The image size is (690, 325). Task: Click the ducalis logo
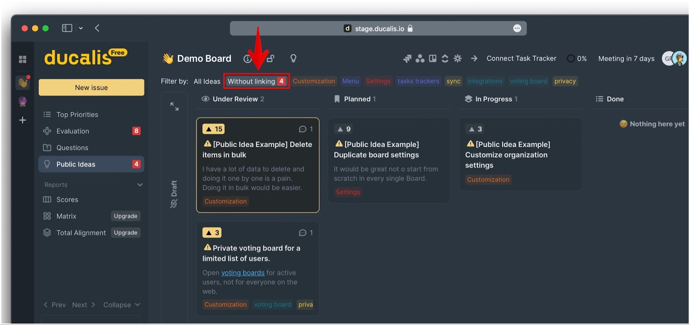pyautogui.click(x=85, y=57)
